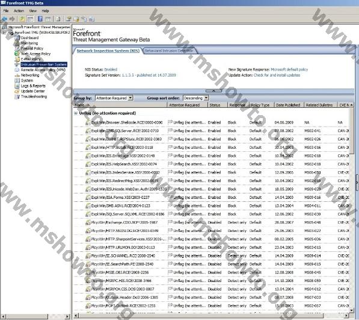359x320 pixels.
Task: Select signature Expl:Win/SQLServer.SQLXML.RCE!2002-0186
Action: (x=127, y=215)
